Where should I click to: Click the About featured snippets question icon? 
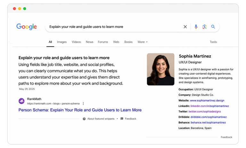coord(84,119)
